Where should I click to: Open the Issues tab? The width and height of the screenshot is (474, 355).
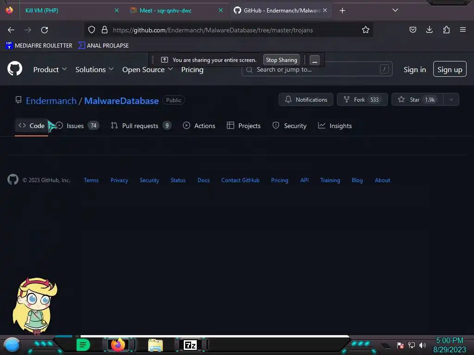pyautogui.click(x=78, y=126)
